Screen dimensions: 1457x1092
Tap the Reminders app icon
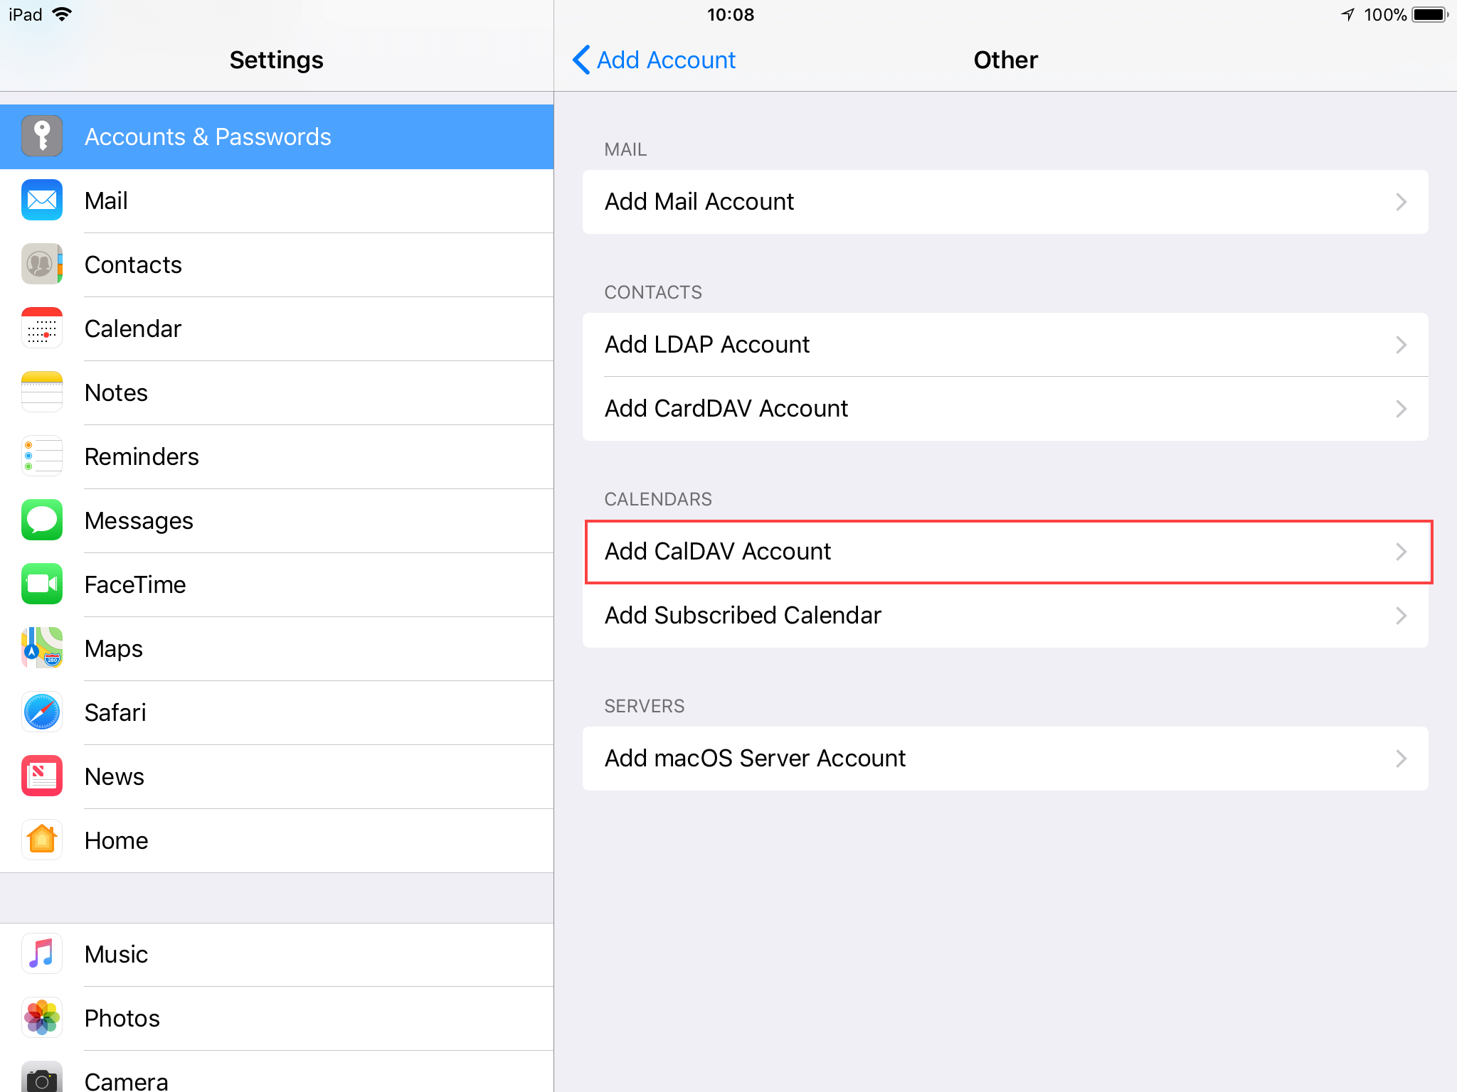[x=42, y=456]
